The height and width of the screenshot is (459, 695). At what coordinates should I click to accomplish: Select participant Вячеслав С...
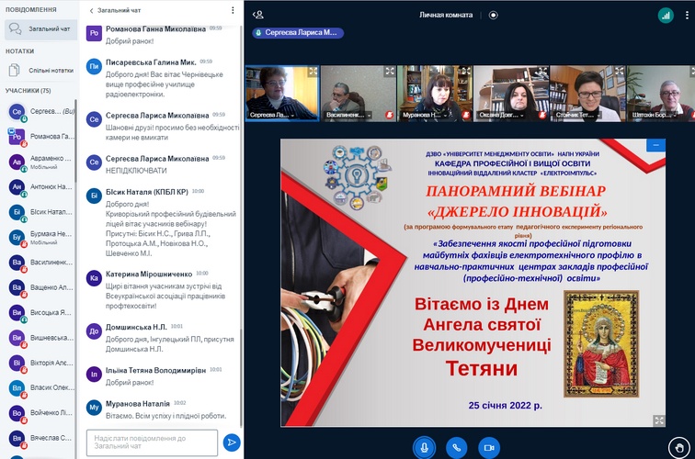[x=40, y=439]
